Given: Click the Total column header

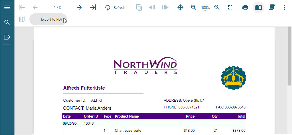Looking at the screenshot, I should (241, 116).
